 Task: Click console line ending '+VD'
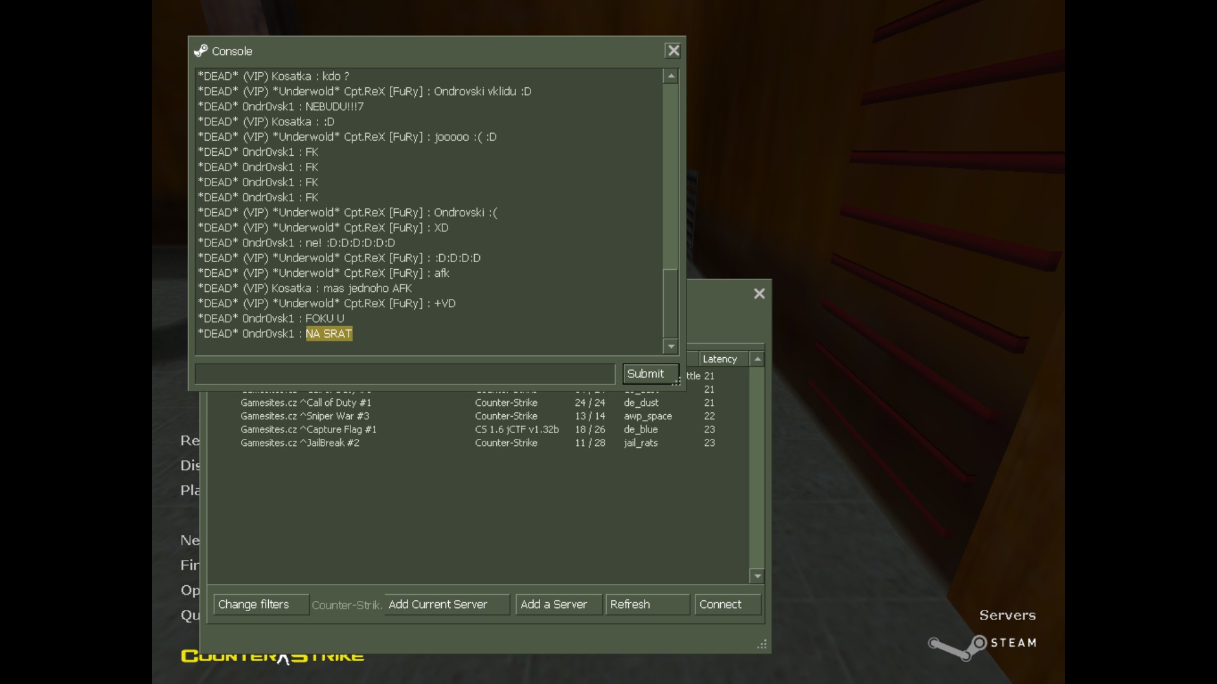click(326, 303)
